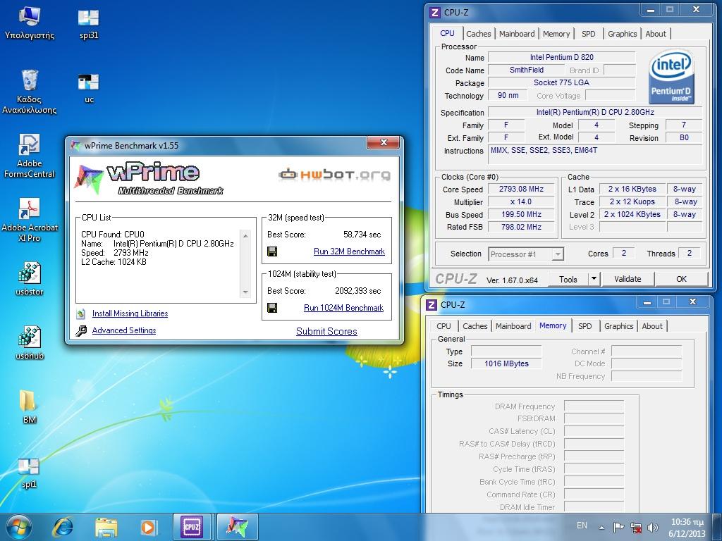The image size is (722, 541).
Task: Open About tab in top CPU-Z window
Action: [656, 34]
